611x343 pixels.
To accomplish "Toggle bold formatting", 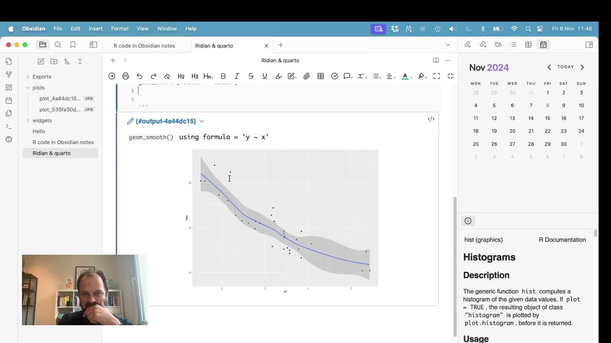I will (x=223, y=76).
